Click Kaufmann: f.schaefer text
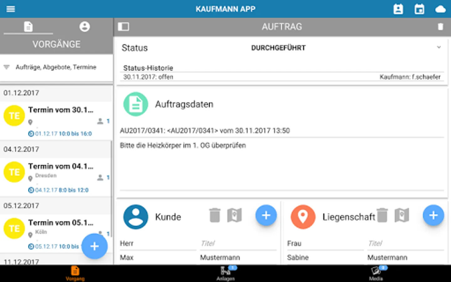 tap(410, 77)
